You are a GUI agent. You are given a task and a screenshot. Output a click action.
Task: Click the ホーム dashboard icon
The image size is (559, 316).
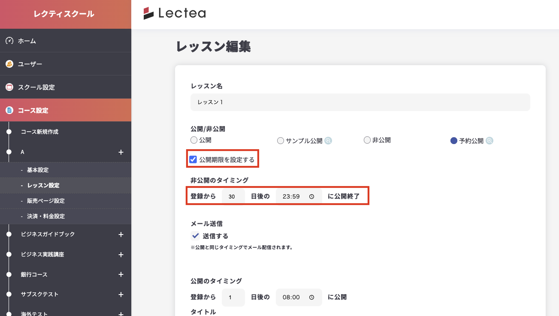[9, 41]
